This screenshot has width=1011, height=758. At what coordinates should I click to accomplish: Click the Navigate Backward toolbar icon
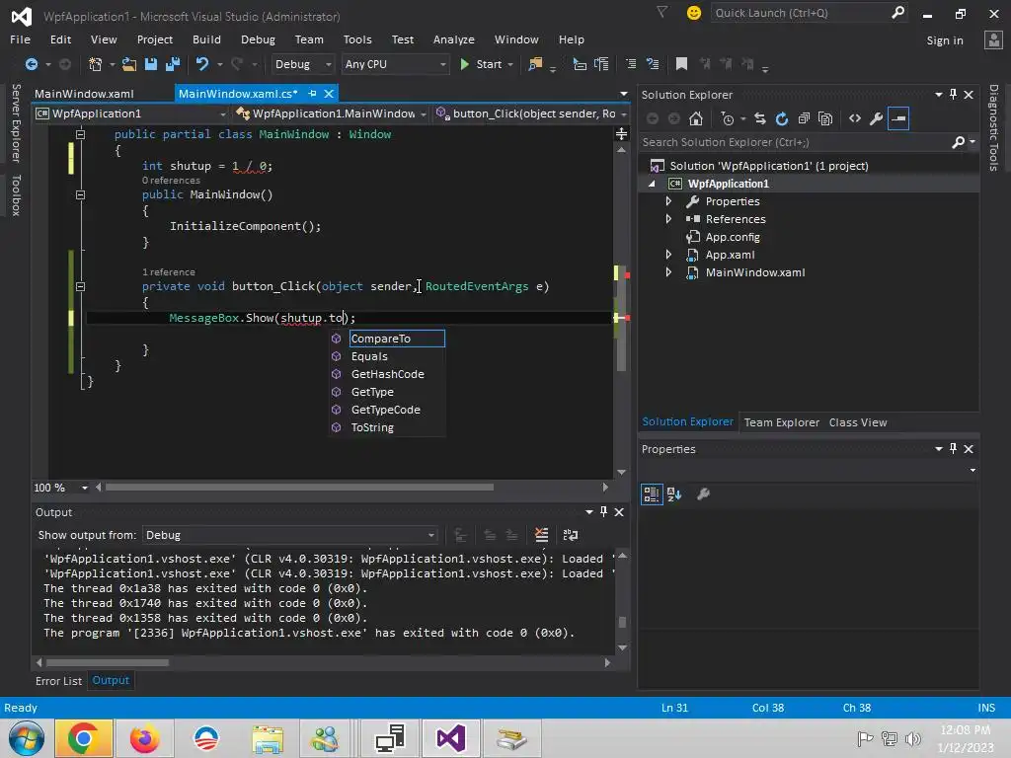31,64
